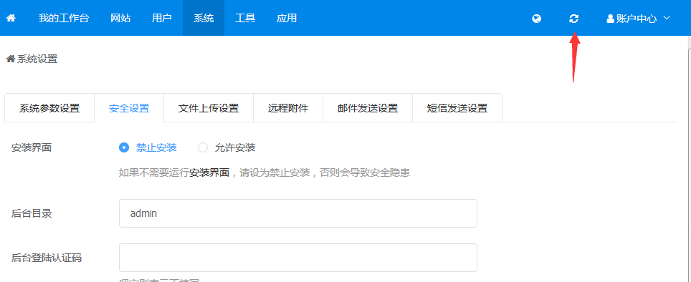Switch to 邮件发送设置 tab
The width and height of the screenshot is (691, 282).
368,108
